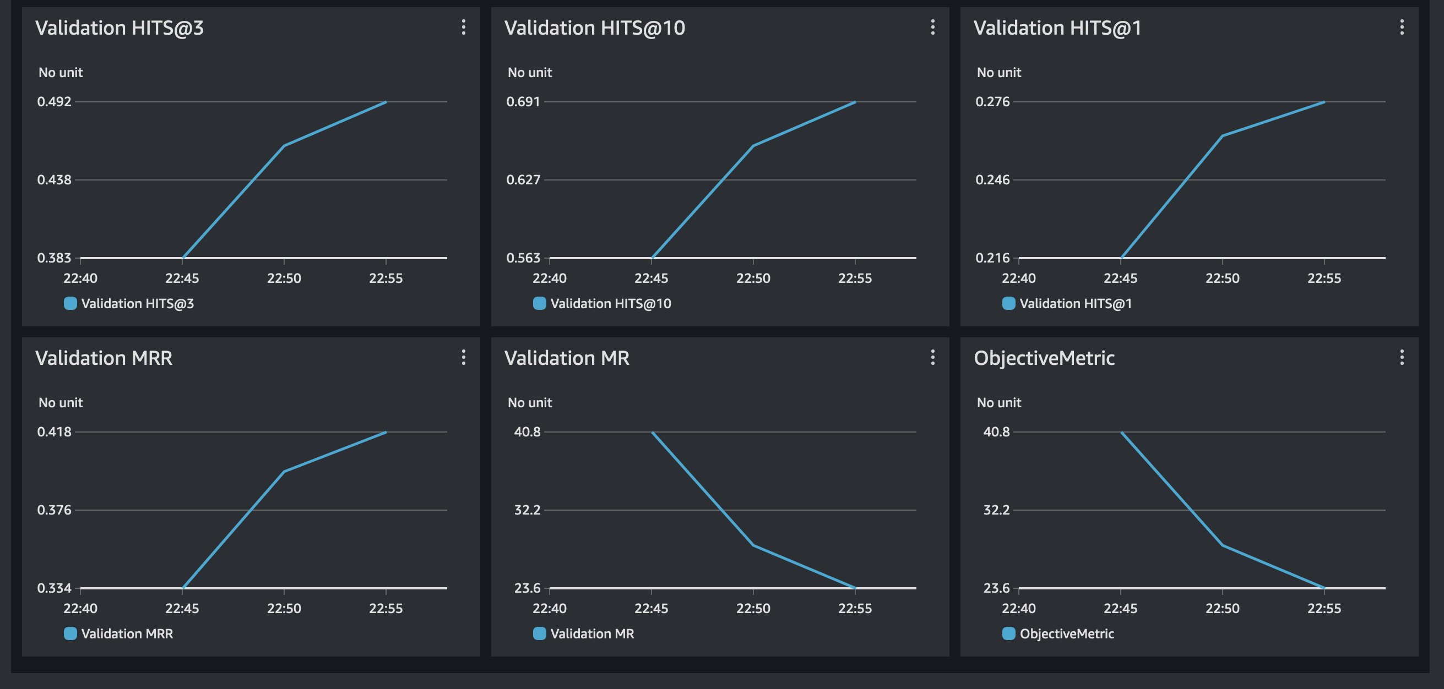The width and height of the screenshot is (1444, 689).
Task: Click the 22:50 time label in Validation MR chart
Action: [753, 609]
